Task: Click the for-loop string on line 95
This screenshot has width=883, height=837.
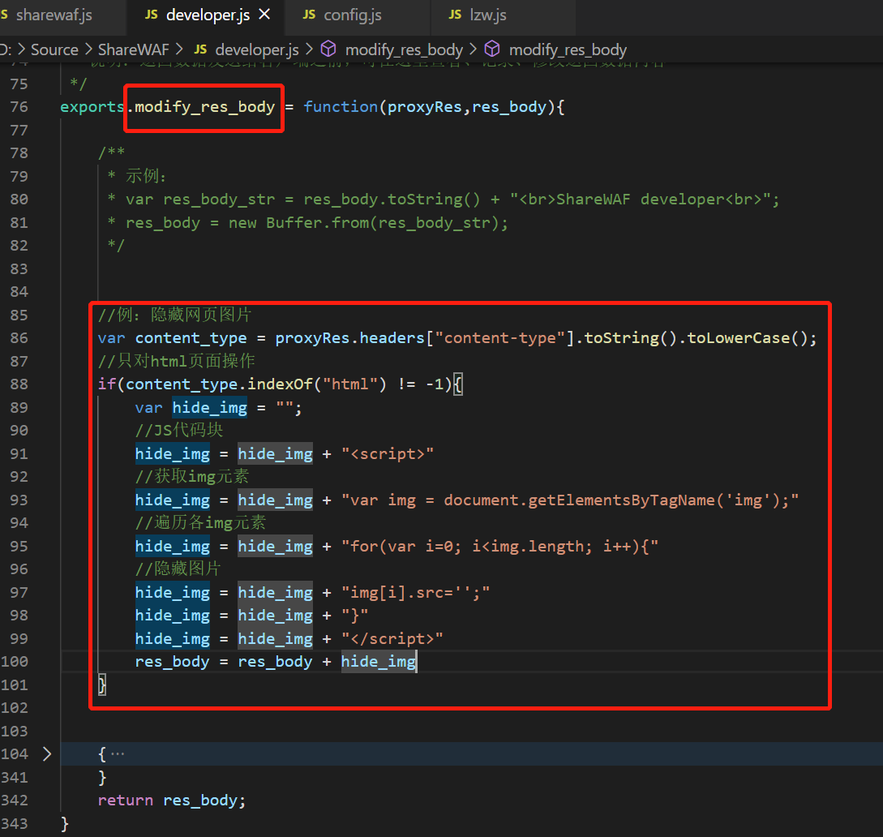Action: pos(499,547)
